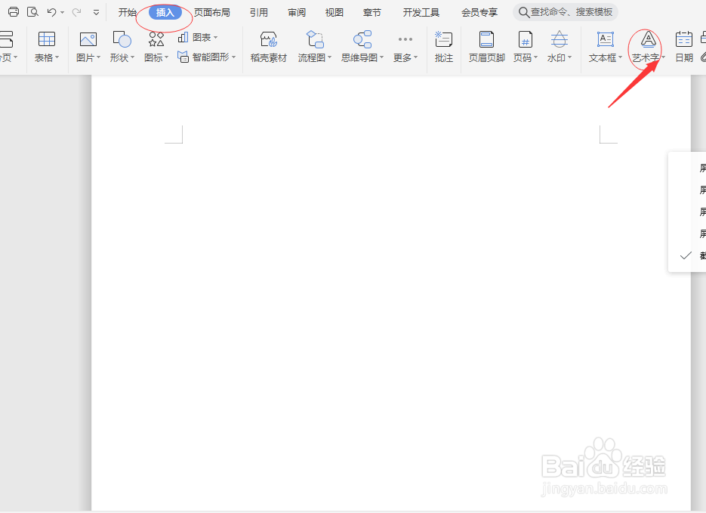Open 稻壳素材 resource library
Viewport: 706px width, 513px height.
pos(269,47)
